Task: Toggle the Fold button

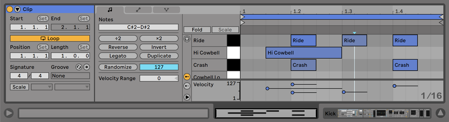Action: coord(197,30)
